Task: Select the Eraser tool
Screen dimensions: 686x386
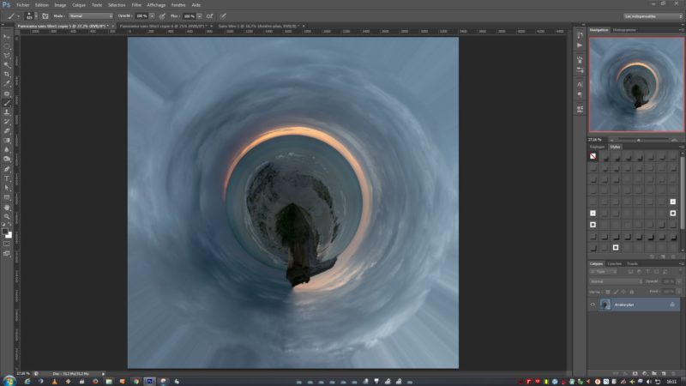Action: (x=7, y=131)
